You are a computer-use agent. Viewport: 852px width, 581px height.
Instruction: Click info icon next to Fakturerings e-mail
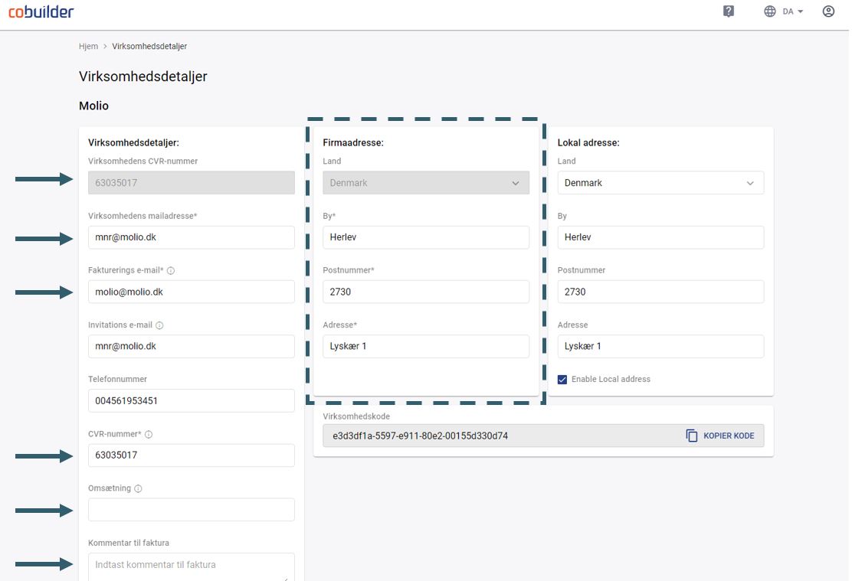[x=171, y=270]
